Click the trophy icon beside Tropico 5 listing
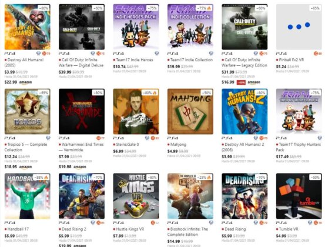The width and height of the screenshot is (325, 247). click(x=48, y=138)
